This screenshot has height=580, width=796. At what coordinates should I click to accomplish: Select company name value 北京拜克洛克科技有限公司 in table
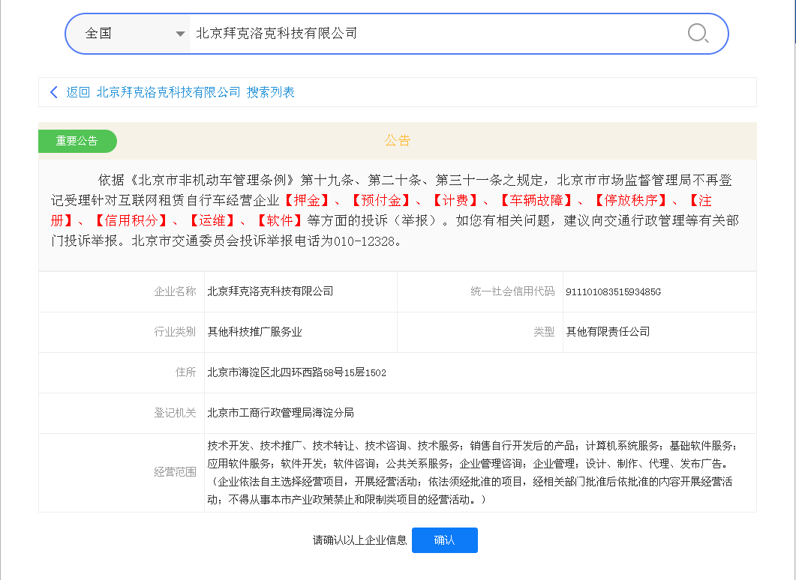tap(270, 291)
